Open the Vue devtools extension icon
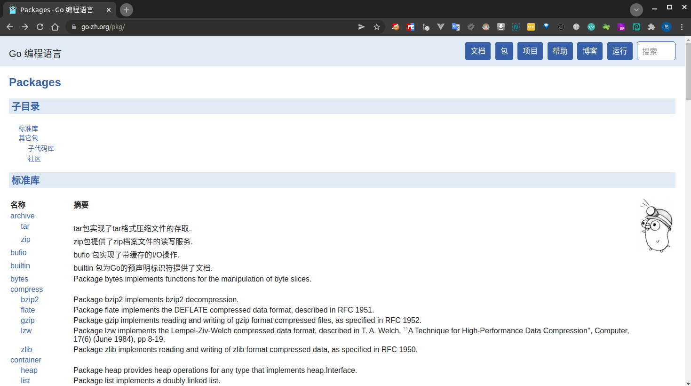The image size is (691, 386). point(440,27)
